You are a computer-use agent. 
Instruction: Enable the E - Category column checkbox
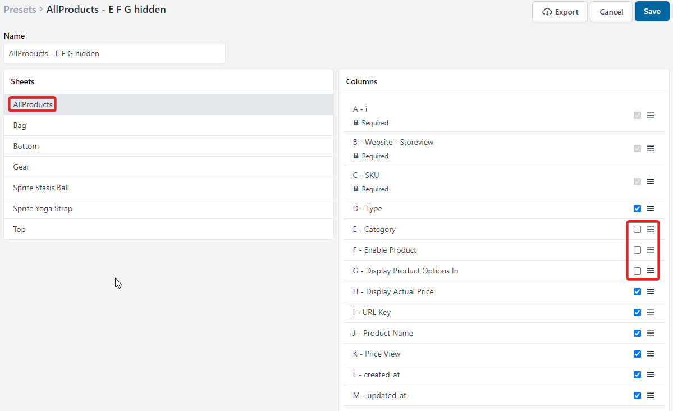[x=638, y=229]
